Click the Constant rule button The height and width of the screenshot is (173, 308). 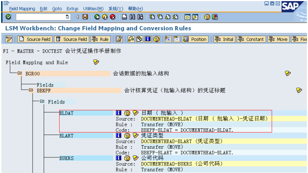click(x=252, y=39)
